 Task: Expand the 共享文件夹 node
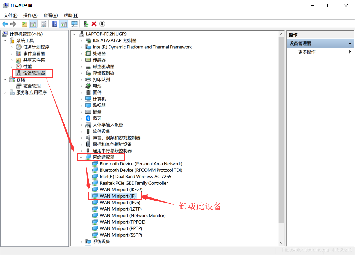pyautogui.click(x=12, y=60)
